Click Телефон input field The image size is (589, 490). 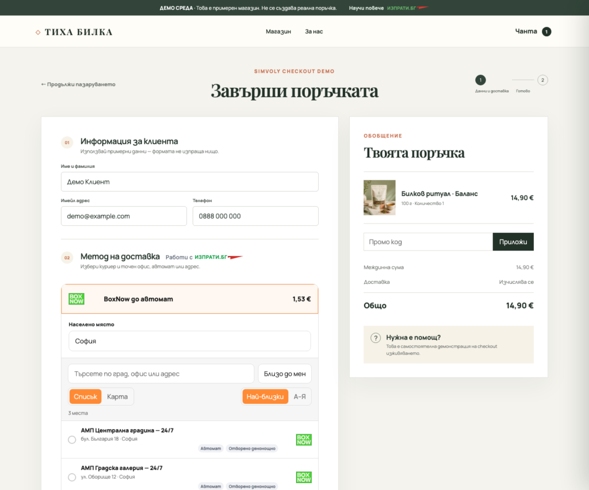pos(255,216)
